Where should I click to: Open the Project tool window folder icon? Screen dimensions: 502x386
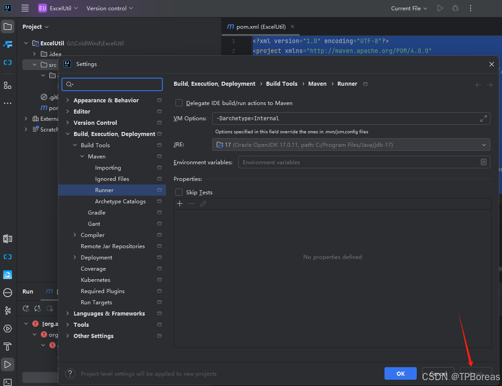pyautogui.click(x=8, y=26)
